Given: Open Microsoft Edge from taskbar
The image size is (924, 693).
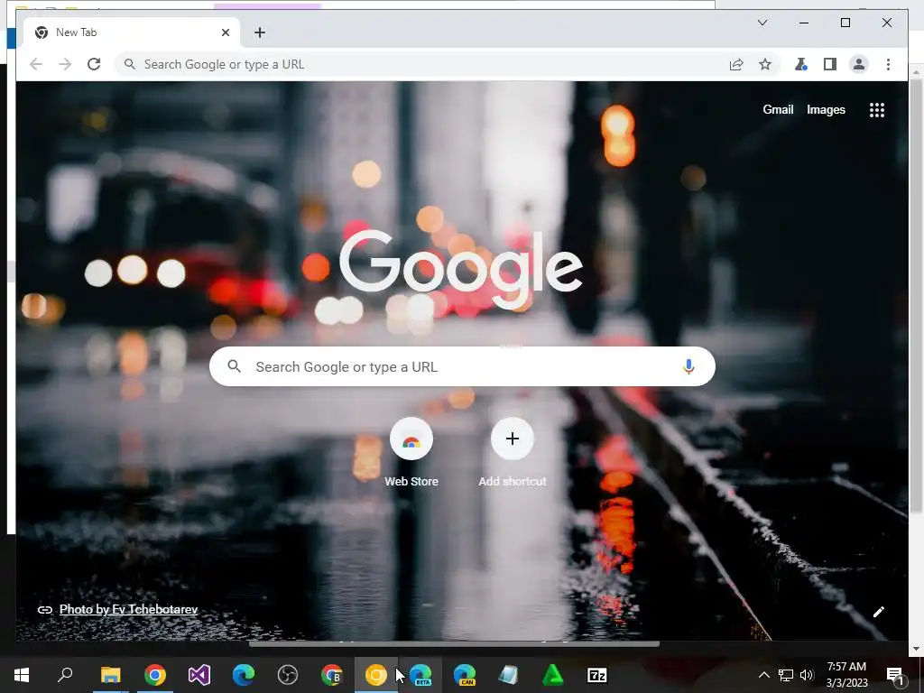Looking at the screenshot, I should click(244, 675).
